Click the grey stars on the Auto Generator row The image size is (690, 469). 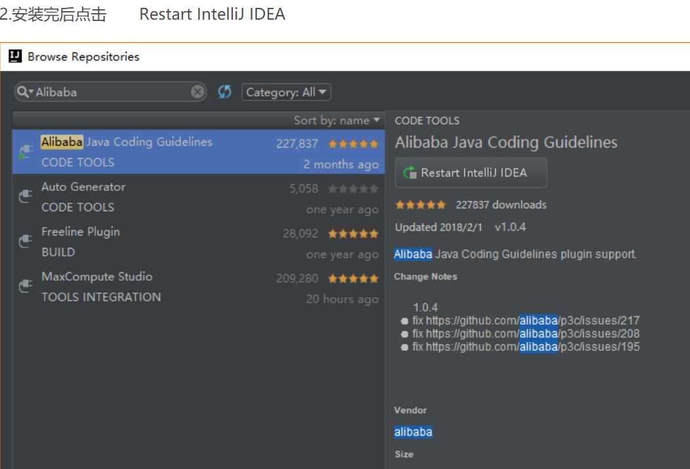tap(354, 189)
